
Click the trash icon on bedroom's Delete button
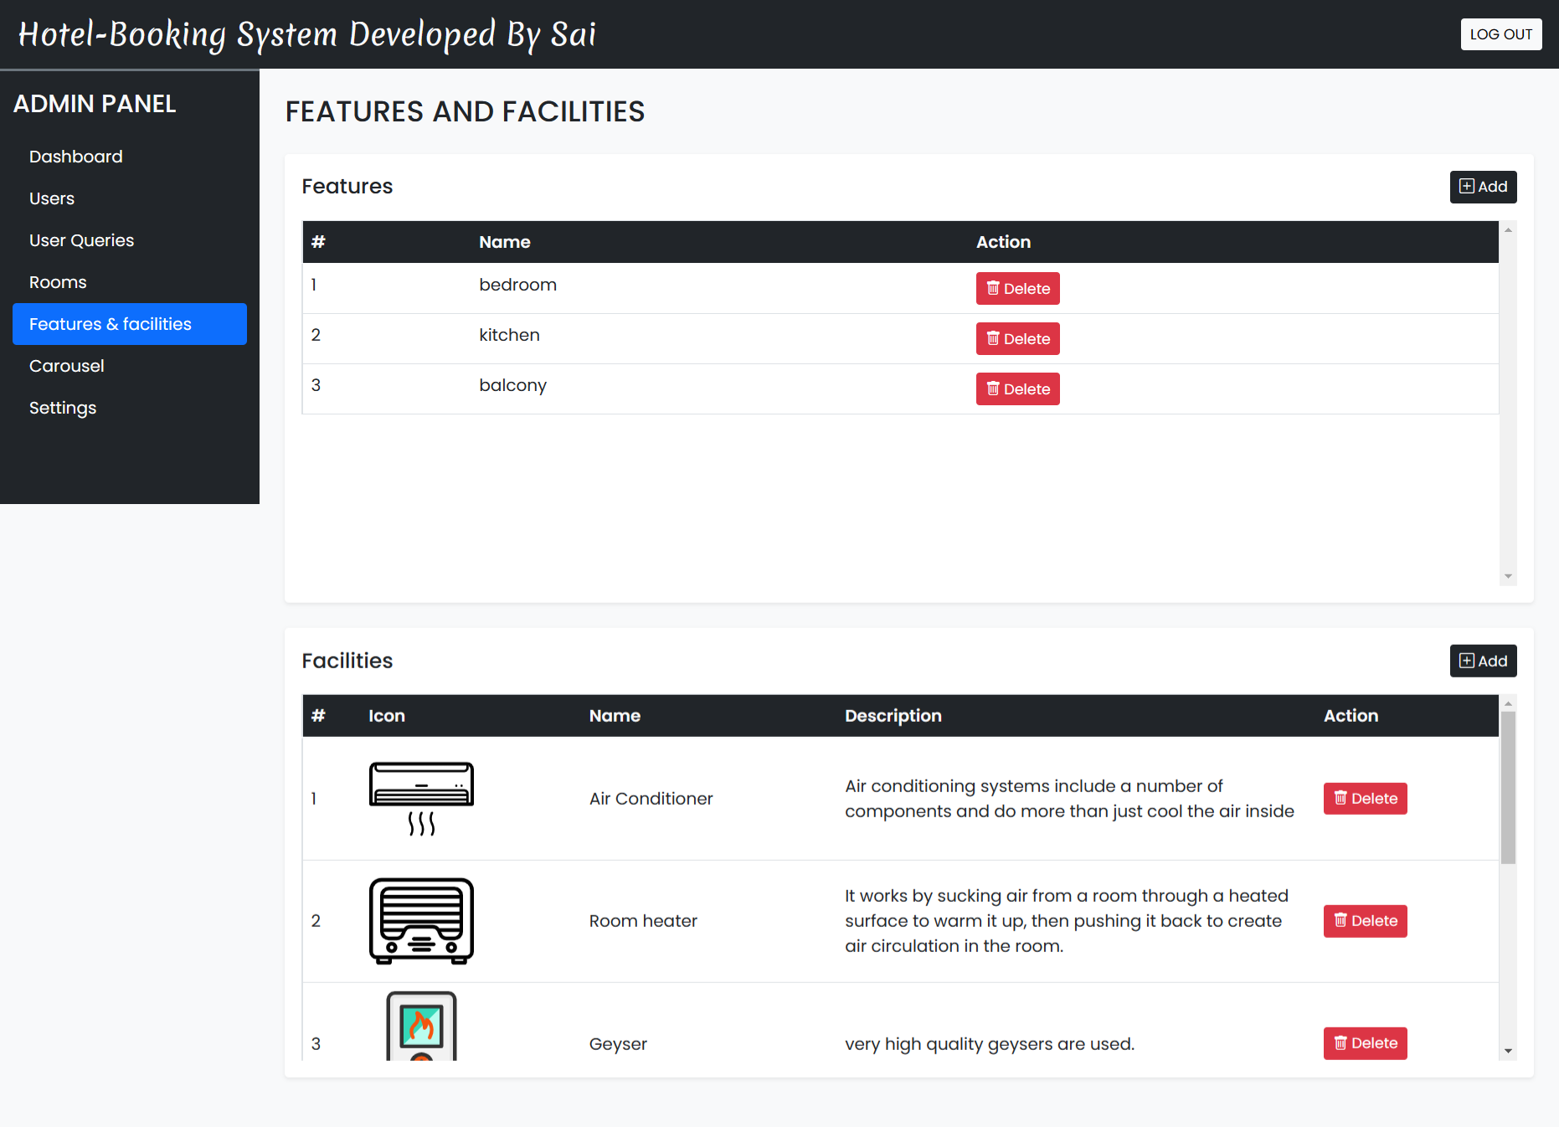(994, 288)
